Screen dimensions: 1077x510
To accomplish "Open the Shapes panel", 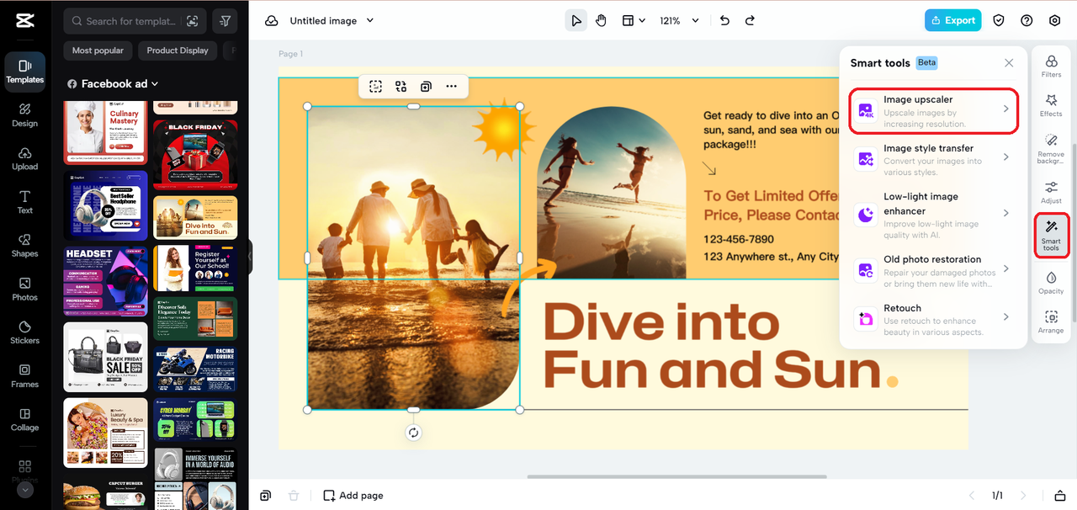I will 25,245.
